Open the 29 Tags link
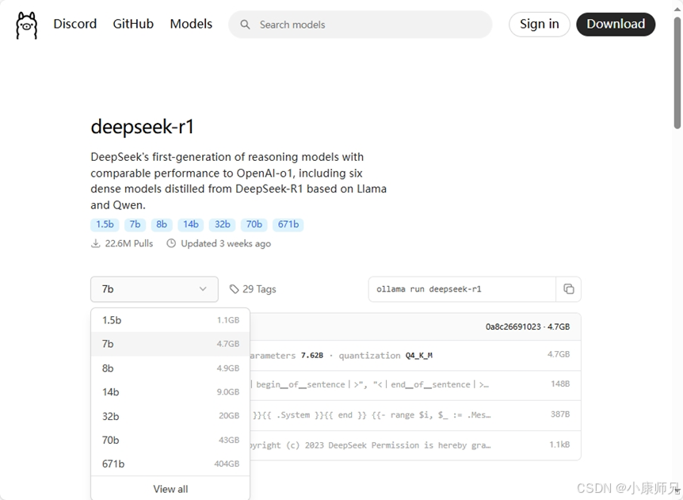This screenshot has width=683, height=500. (x=260, y=288)
